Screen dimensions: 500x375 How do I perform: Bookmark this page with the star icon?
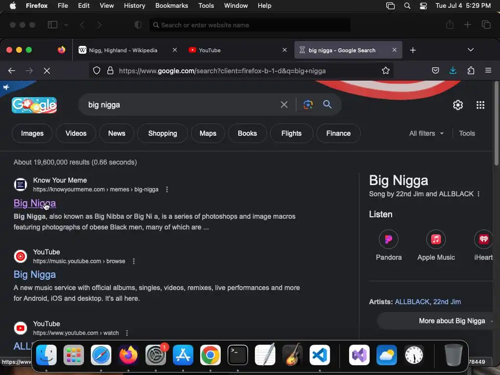click(x=386, y=70)
